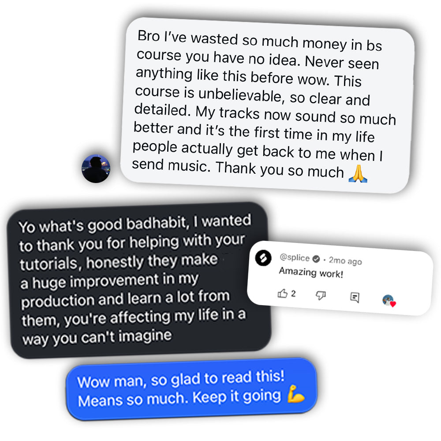The image size is (441, 441).
Task: Select the blue Wow man reply bubble
Action: 191,389
